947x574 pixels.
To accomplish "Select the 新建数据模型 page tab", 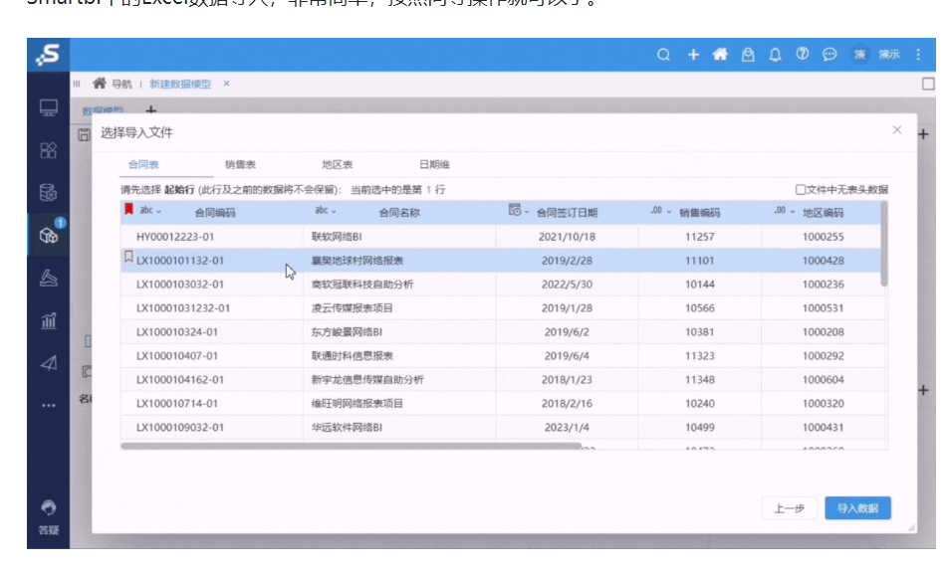I will tap(180, 84).
